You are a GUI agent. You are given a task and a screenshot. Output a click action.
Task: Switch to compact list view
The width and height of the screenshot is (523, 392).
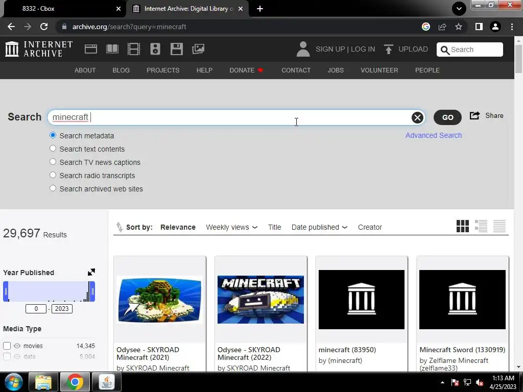(x=500, y=226)
